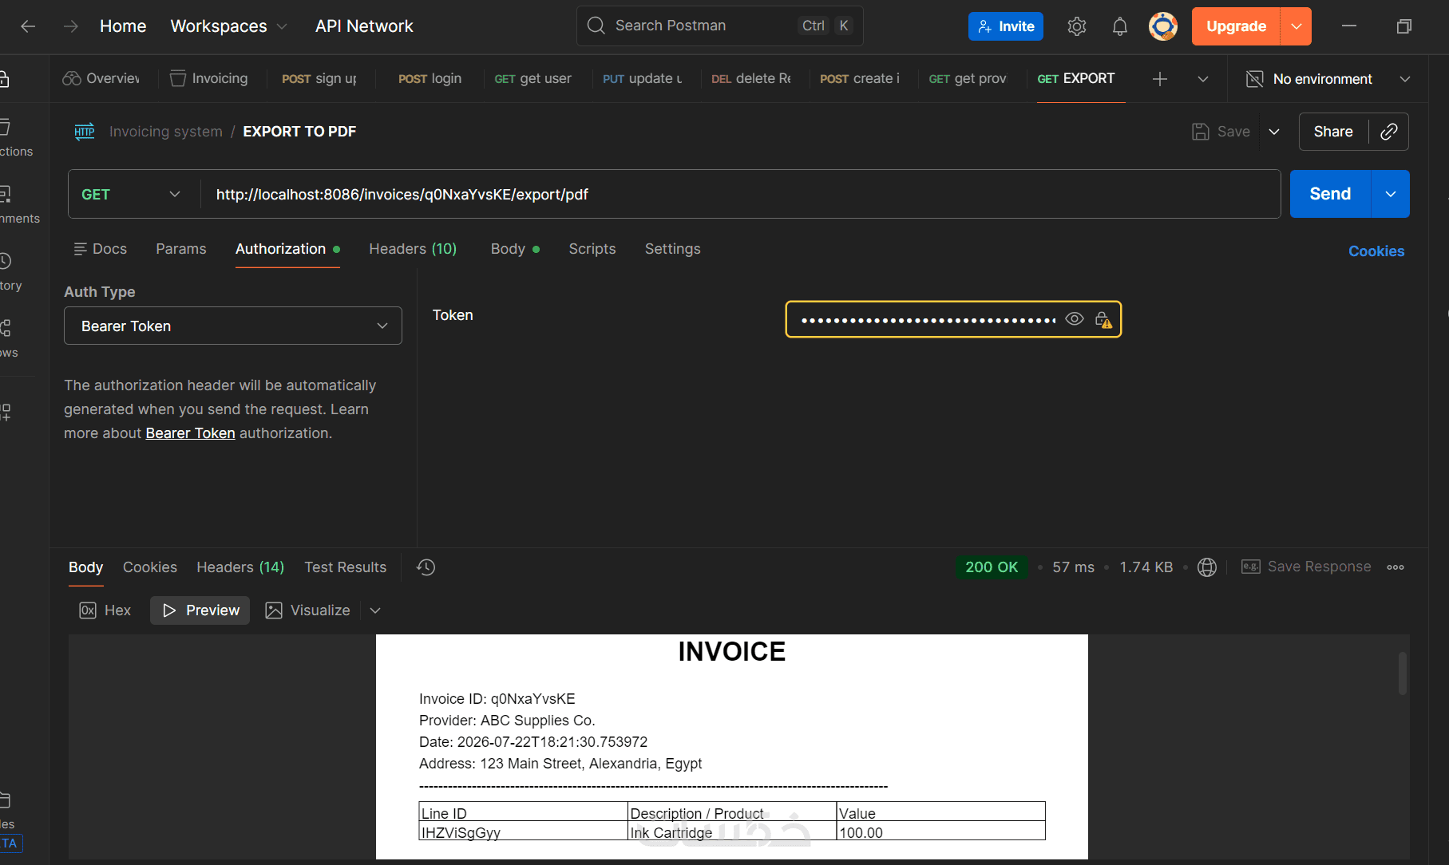
Task: Open the Scripts tab
Action: pyautogui.click(x=592, y=249)
